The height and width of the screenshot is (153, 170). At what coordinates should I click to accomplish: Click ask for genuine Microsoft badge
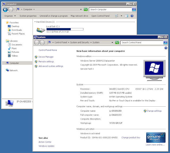pyautogui.click(x=156, y=137)
